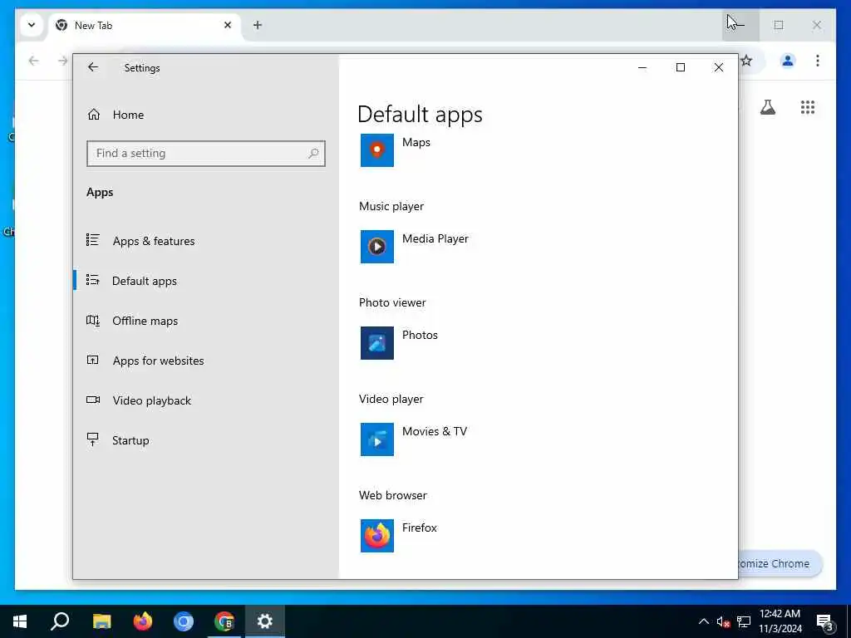The width and height of the screenshot is (851, 638).
Task: Click the network tray icon
Action: (x=744, y=621)
